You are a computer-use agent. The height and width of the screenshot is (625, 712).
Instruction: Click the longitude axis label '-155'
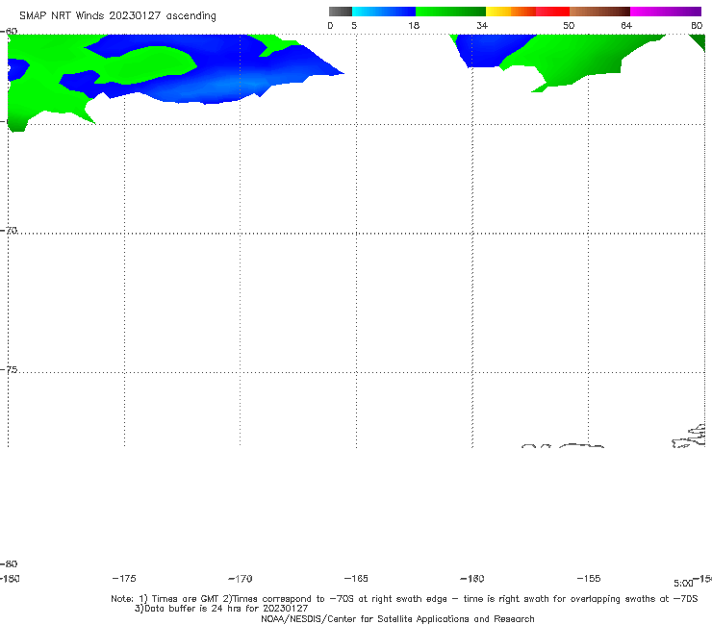tap(589, 578)
